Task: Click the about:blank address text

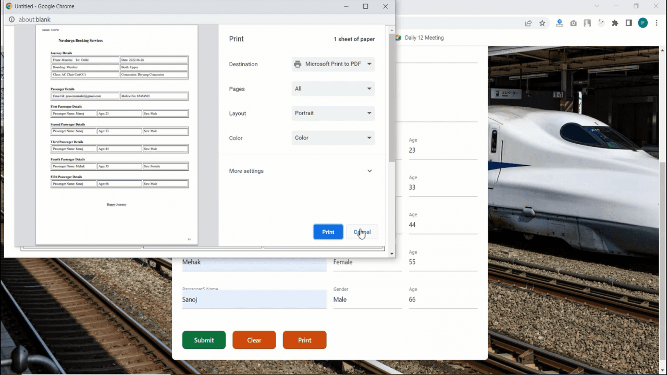Action: tap(34, 20)
